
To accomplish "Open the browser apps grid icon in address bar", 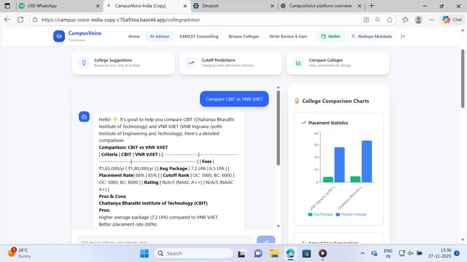I will (x=366, y=20).
